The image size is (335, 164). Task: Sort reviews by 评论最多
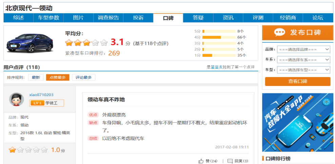pyautogui.click(x=83, y=77)
